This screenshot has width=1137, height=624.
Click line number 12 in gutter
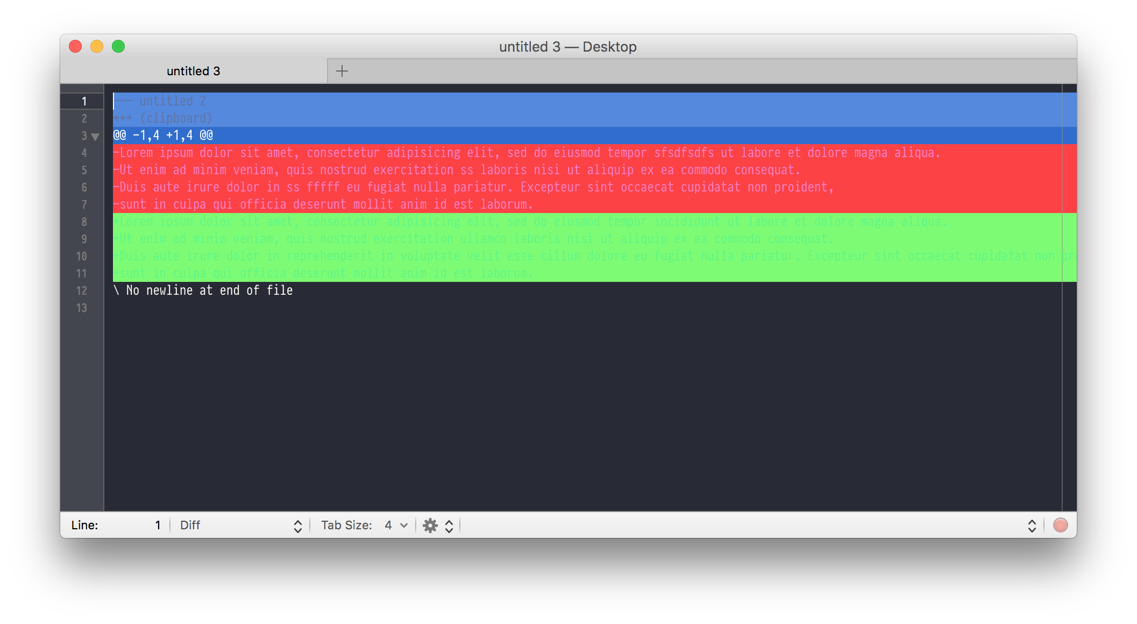pyautogui.click(x=82, y=290)
